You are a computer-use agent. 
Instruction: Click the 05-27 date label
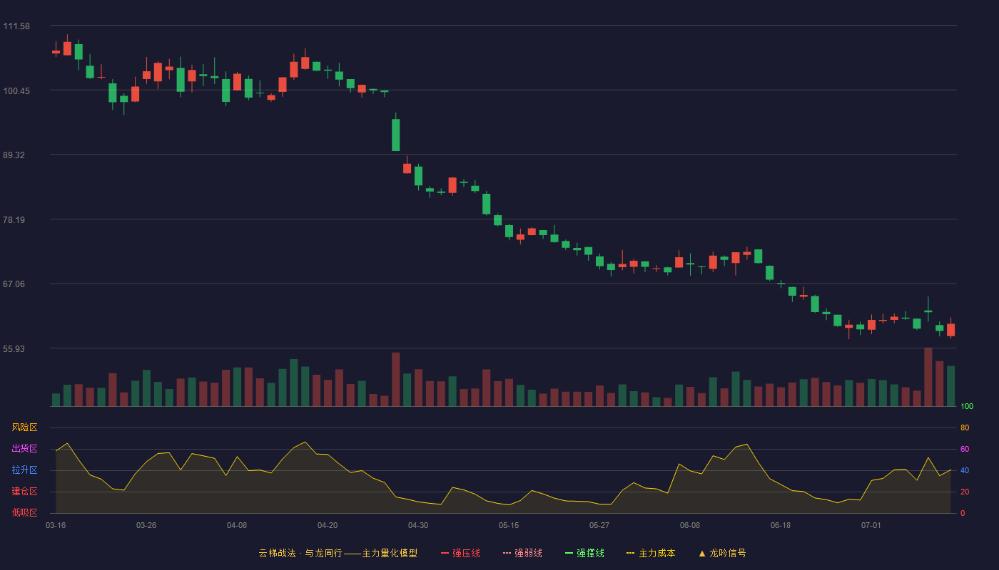point(599,525)
